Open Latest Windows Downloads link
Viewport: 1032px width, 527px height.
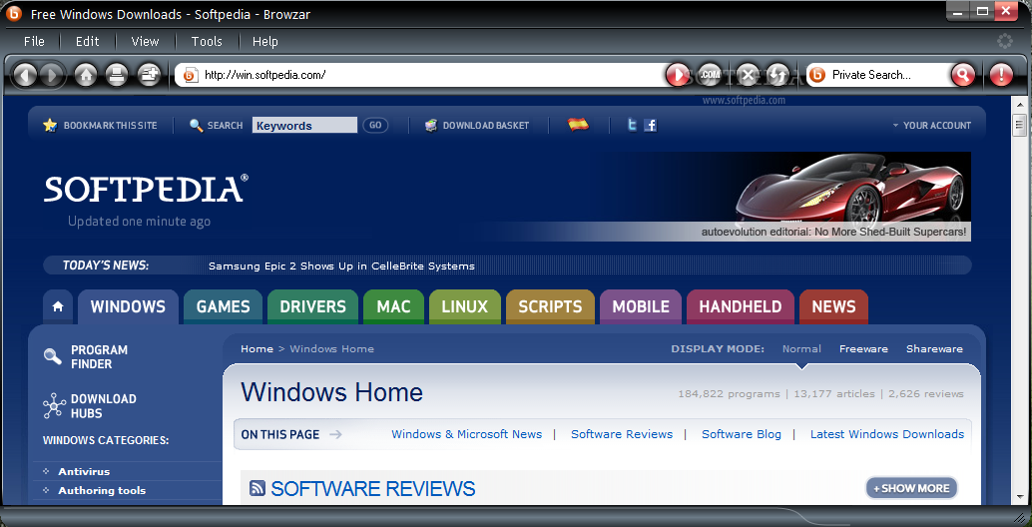tap(887, 434)
